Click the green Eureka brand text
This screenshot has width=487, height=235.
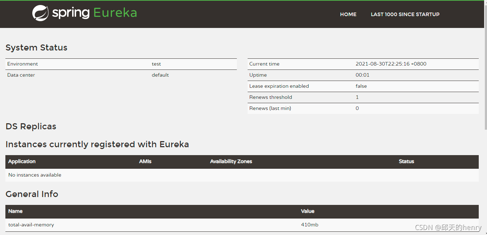pyautogui.click(x=115, y=13)
